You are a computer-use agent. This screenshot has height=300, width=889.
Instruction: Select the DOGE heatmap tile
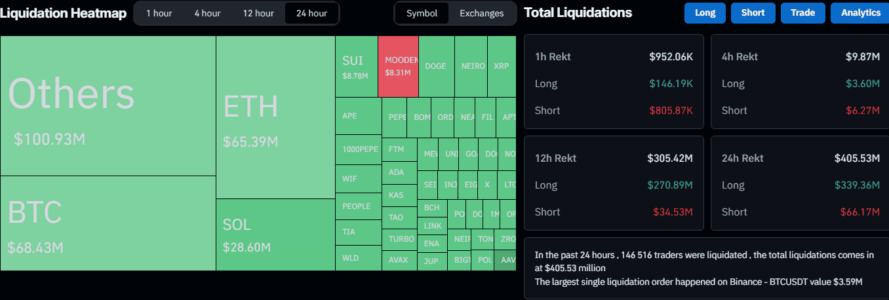point(436,66)
